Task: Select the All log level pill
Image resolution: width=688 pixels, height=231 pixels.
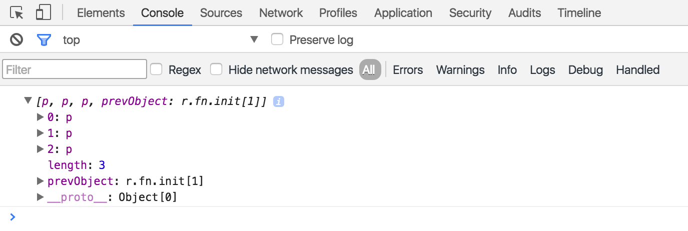Action: (x=369, y=69)
